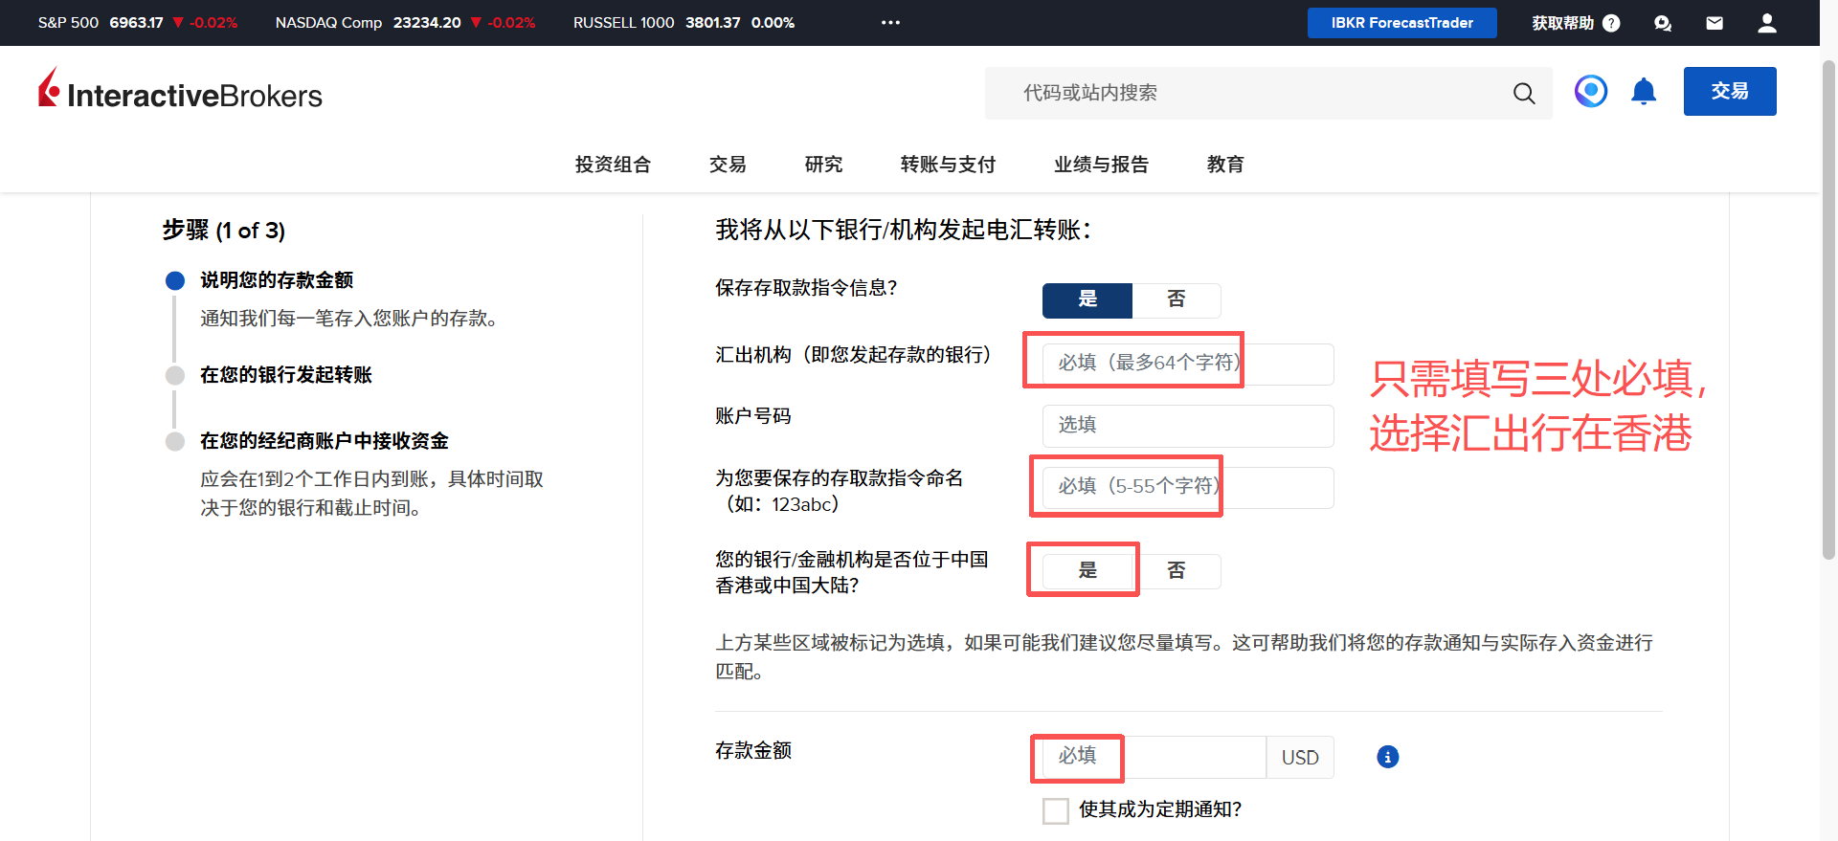This screenshot has width=1838, height=841.
Task: Tick the recurring notification checkbox
Action: [x=1056, y=810]
